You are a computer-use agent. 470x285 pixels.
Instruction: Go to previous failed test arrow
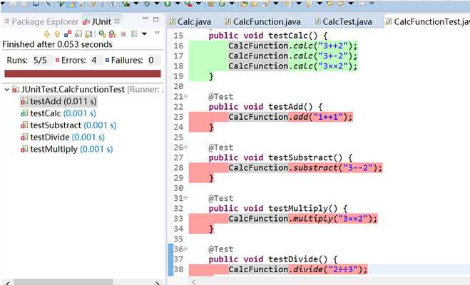click(57, 33)
